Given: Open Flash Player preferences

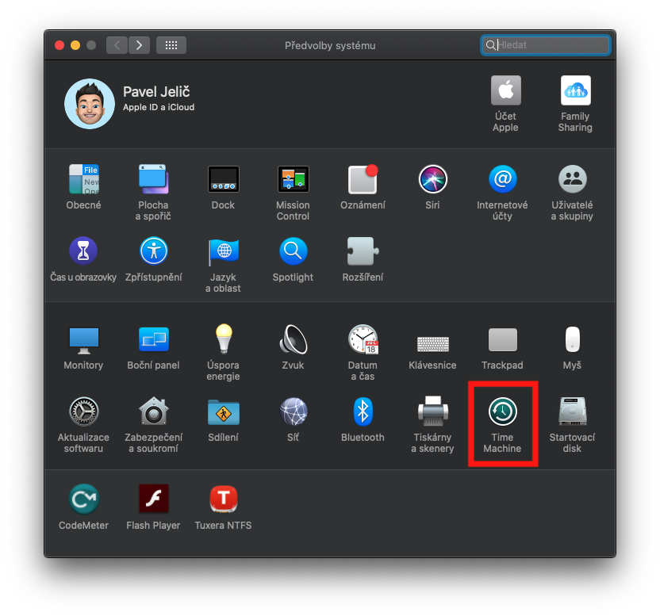Looking at the screenshot, I should [153, 499].
